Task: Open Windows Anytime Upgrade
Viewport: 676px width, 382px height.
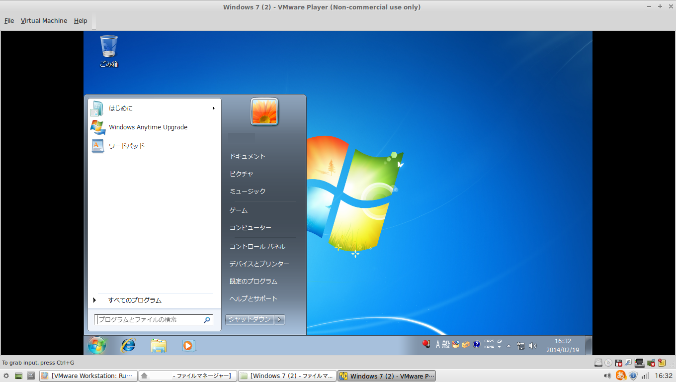Action: click(x=155, y=127)
